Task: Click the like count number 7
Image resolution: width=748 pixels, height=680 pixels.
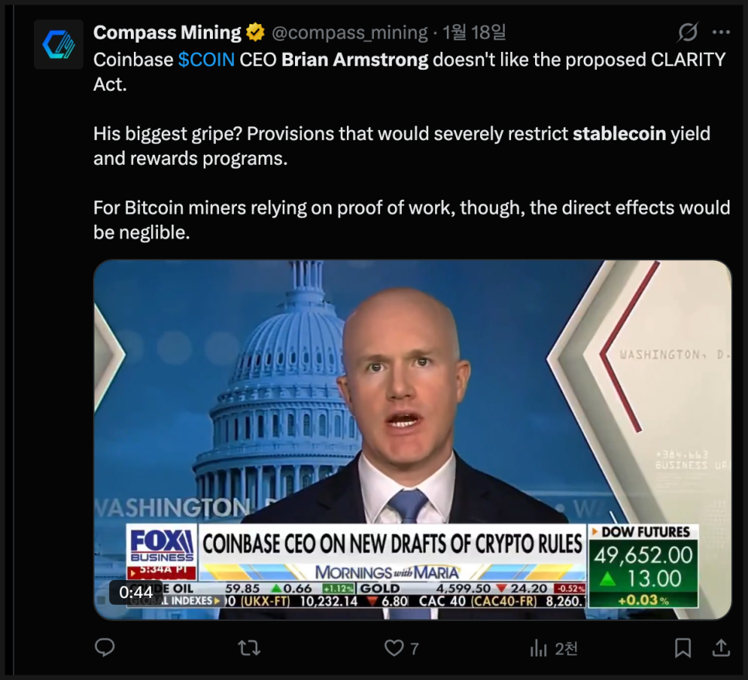Action: click(414, 648)
